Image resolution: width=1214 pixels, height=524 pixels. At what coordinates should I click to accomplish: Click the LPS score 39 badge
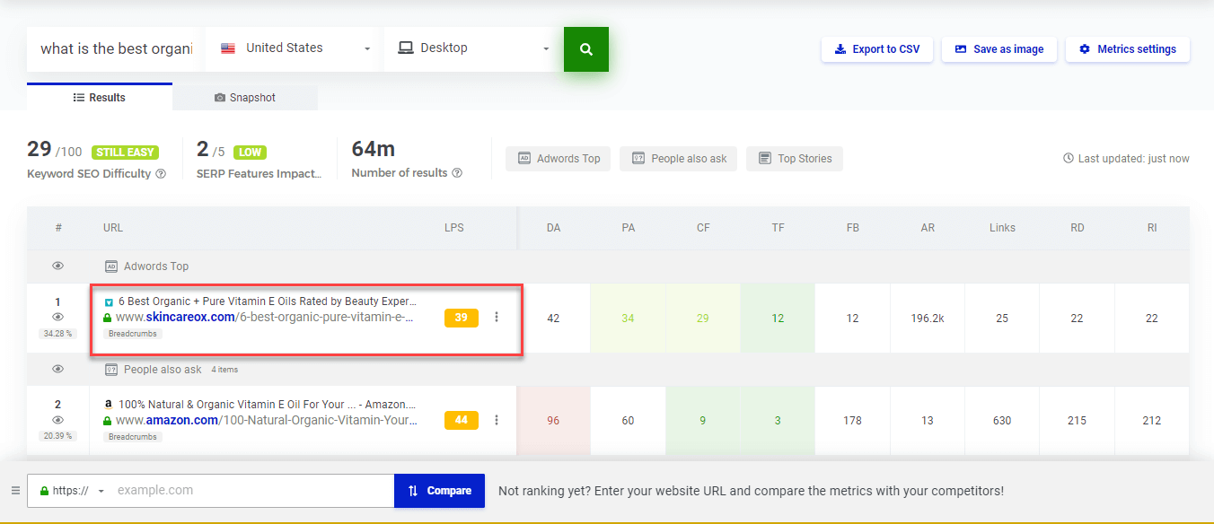click(462, 318)
